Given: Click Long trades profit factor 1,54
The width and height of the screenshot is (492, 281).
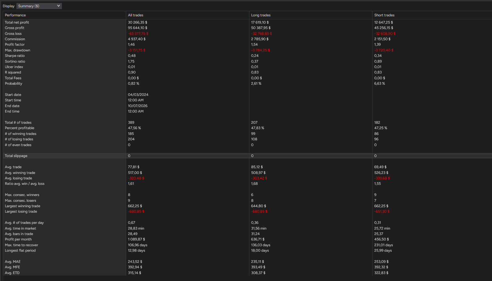Looking at the screenshot, I should 254,44.
